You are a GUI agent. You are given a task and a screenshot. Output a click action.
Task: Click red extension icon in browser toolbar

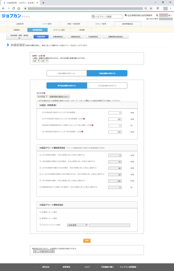[x=157, y=8]
